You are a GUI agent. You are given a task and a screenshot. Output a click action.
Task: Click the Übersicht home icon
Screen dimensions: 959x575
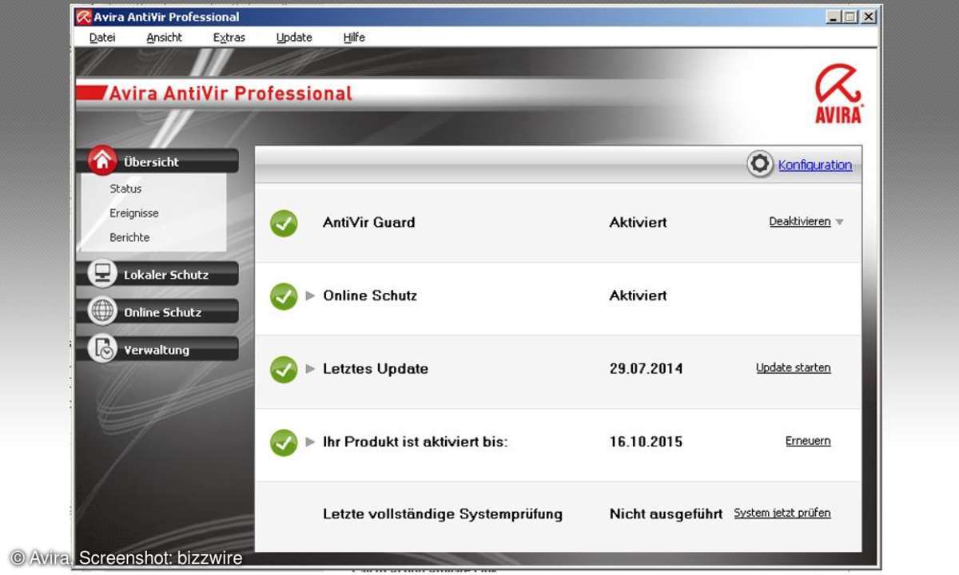102,161
